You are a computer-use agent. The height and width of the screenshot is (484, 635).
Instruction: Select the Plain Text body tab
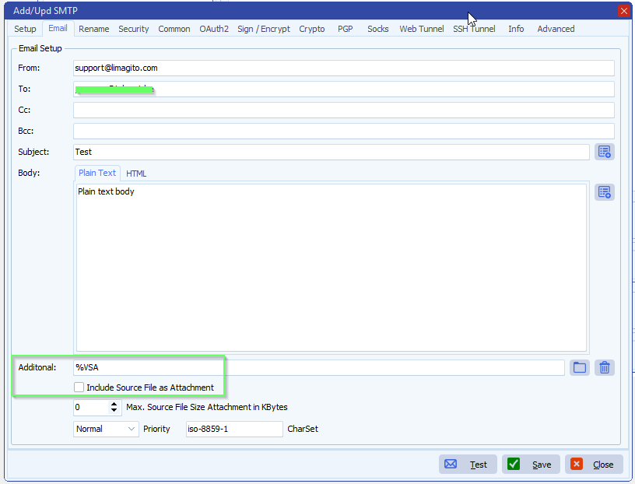click(97, 173)
